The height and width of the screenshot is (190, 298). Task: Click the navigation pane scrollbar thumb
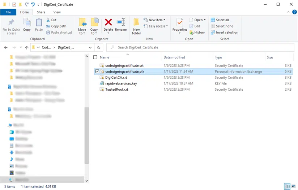[87, 135]
